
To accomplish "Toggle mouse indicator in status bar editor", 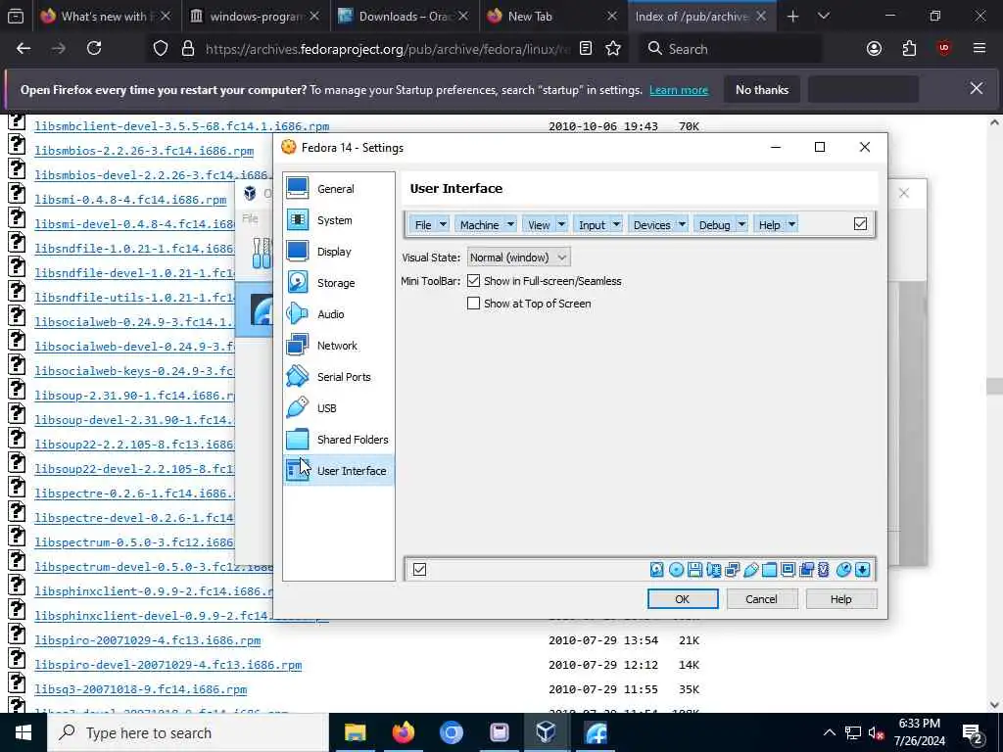I will click(843, 570).
